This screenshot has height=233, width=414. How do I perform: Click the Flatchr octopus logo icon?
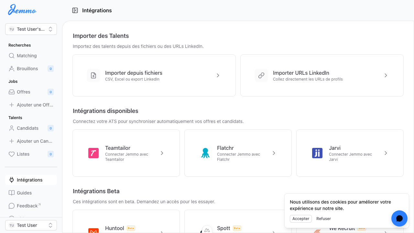click(205, 153)
